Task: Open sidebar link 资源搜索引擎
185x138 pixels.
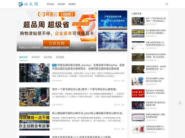Action: click(x=156, y=104)
